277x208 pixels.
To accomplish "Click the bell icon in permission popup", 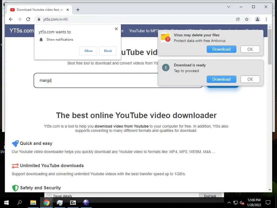I will coord(41,40).
